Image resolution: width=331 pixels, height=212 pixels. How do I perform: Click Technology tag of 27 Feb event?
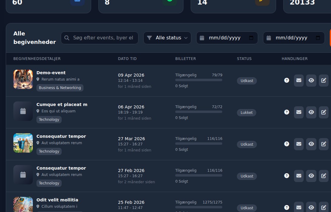point(49,183)
